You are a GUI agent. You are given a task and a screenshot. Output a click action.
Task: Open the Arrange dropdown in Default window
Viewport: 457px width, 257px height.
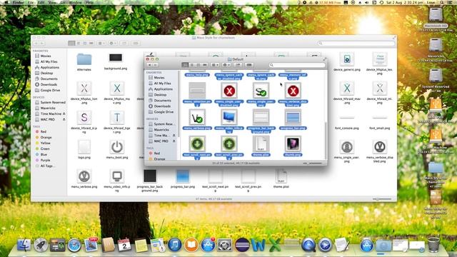(215, 65)
